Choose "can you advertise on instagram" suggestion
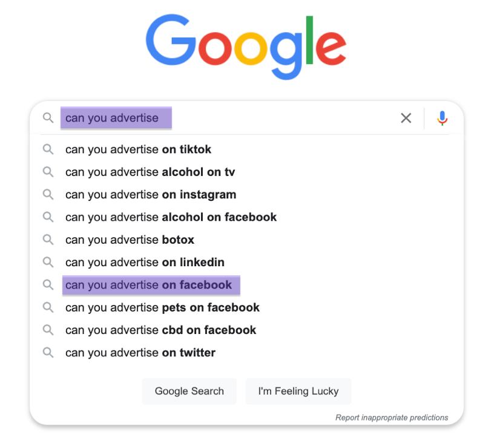The height and width of the screenshot is (441, 503). point(150,195)
